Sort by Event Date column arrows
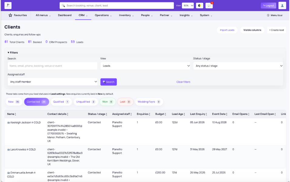 tap(227, 114)
